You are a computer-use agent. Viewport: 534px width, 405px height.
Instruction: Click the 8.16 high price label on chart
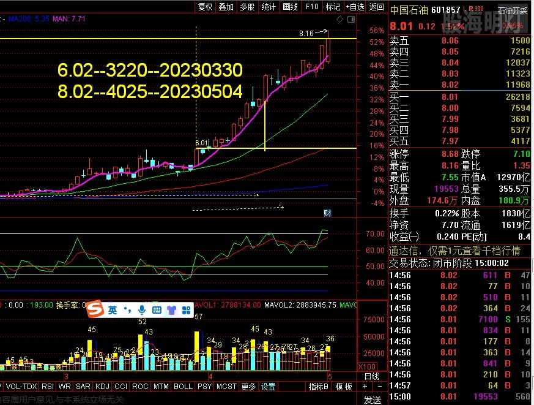click(306, 34)
